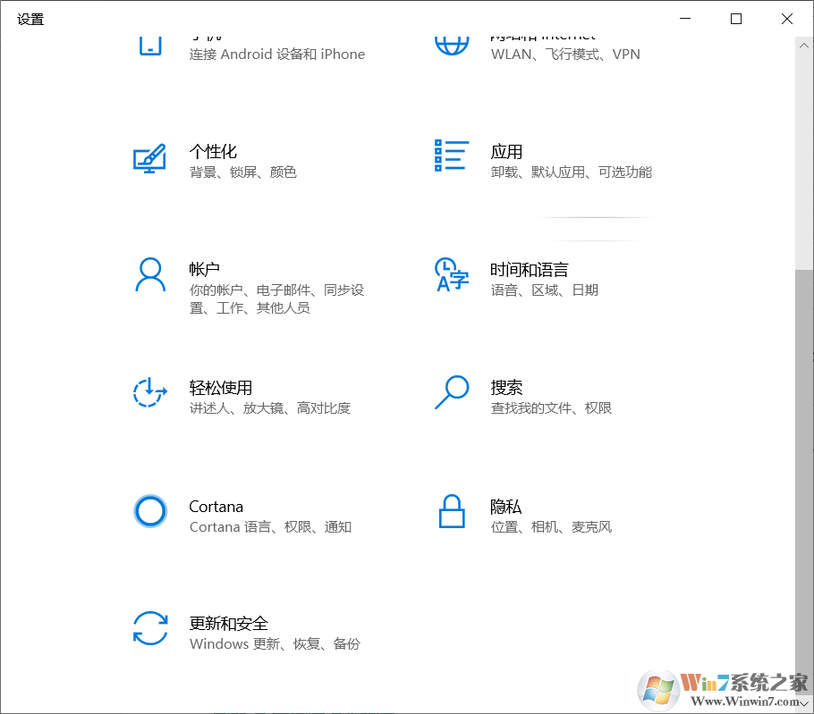Viewport: 814px width, 714px height.
Task: Open 更新和安全 settings
Action: click(x=229, y=623)
